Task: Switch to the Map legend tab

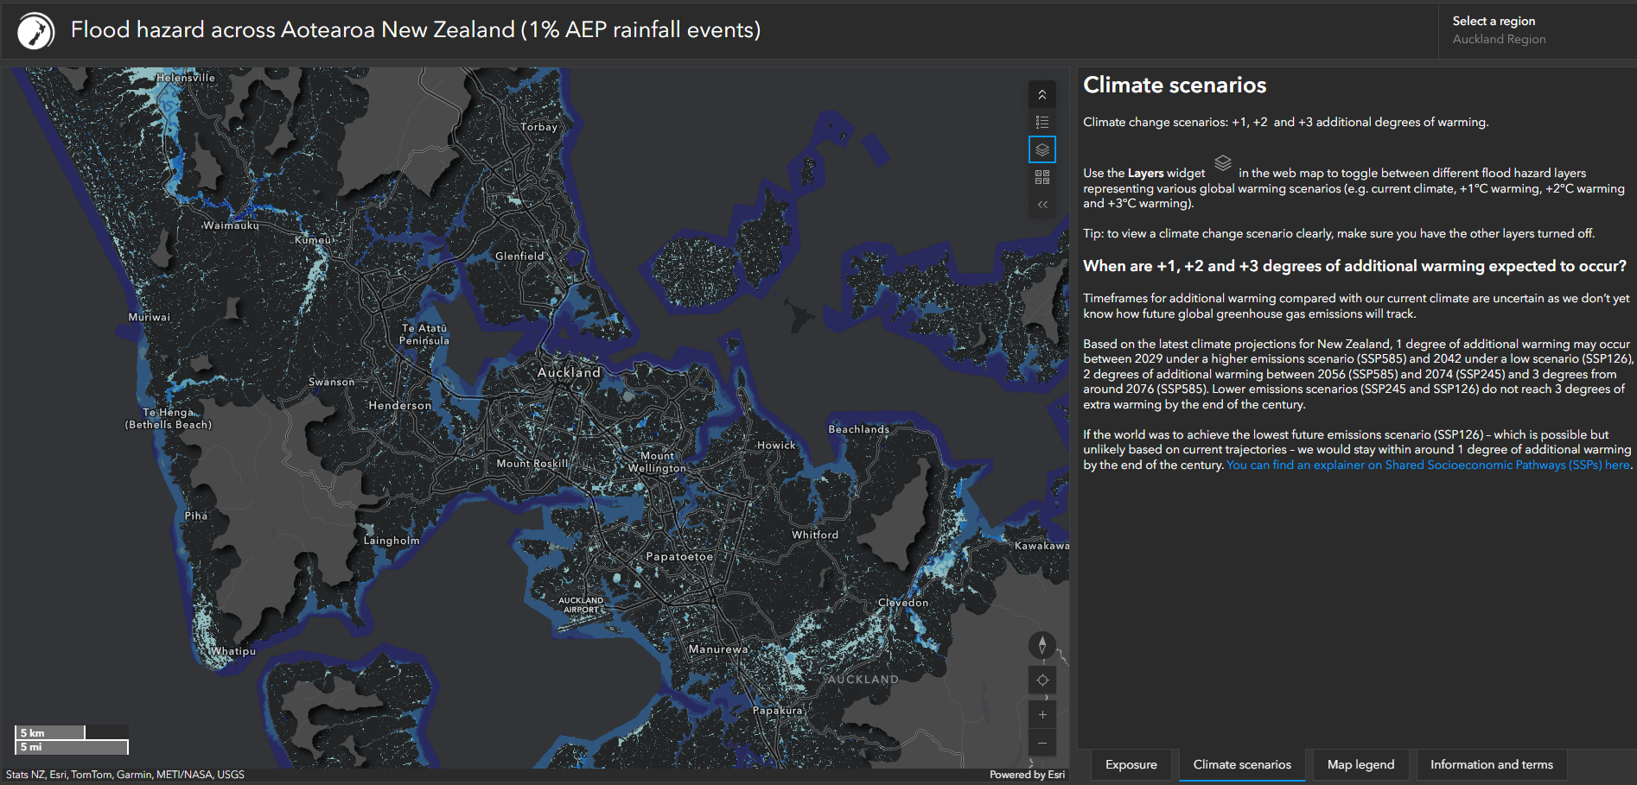Action: [1360, 765]
